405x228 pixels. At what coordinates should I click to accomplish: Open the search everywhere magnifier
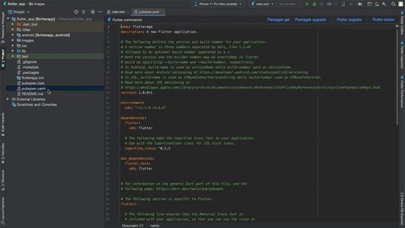click(x=393, y=4)
